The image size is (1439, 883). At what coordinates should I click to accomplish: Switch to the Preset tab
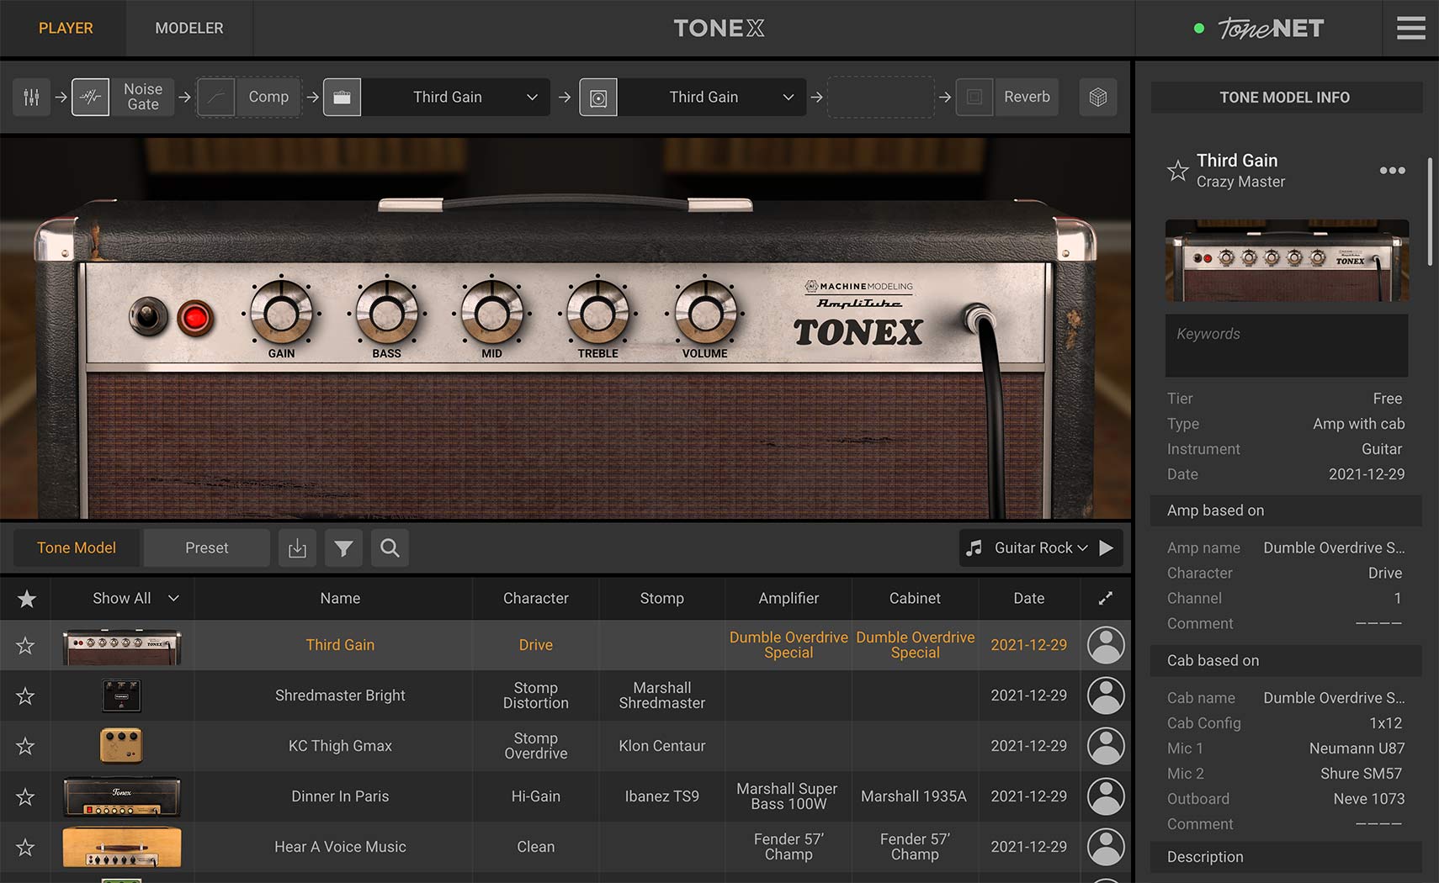(205, 547)
